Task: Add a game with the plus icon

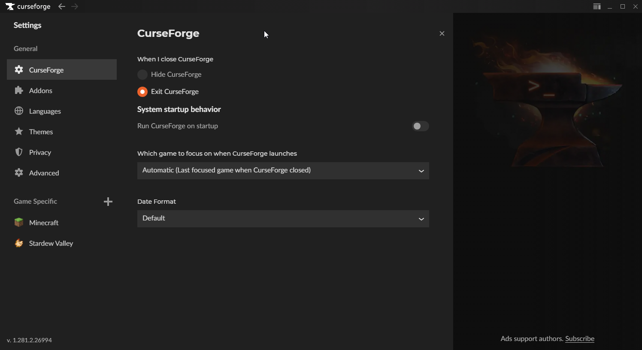Action: [x=108, y=202]
